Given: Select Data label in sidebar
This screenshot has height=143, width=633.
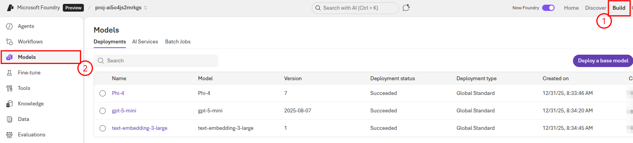Looking at the screenshot, I should click(23, 119).
